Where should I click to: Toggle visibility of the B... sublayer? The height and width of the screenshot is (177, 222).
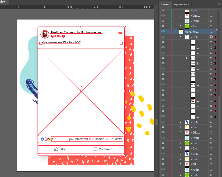(x=163, y=63)
